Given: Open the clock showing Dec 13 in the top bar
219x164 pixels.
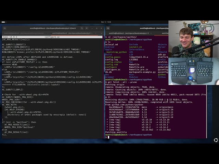Looking at the screenshot, I should 106,22.
